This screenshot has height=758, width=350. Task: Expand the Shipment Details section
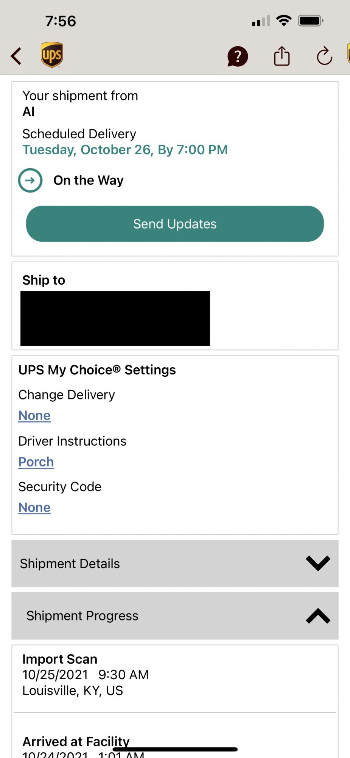70,564
